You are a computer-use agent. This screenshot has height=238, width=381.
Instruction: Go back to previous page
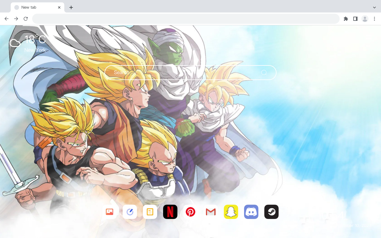click(7, 19)
